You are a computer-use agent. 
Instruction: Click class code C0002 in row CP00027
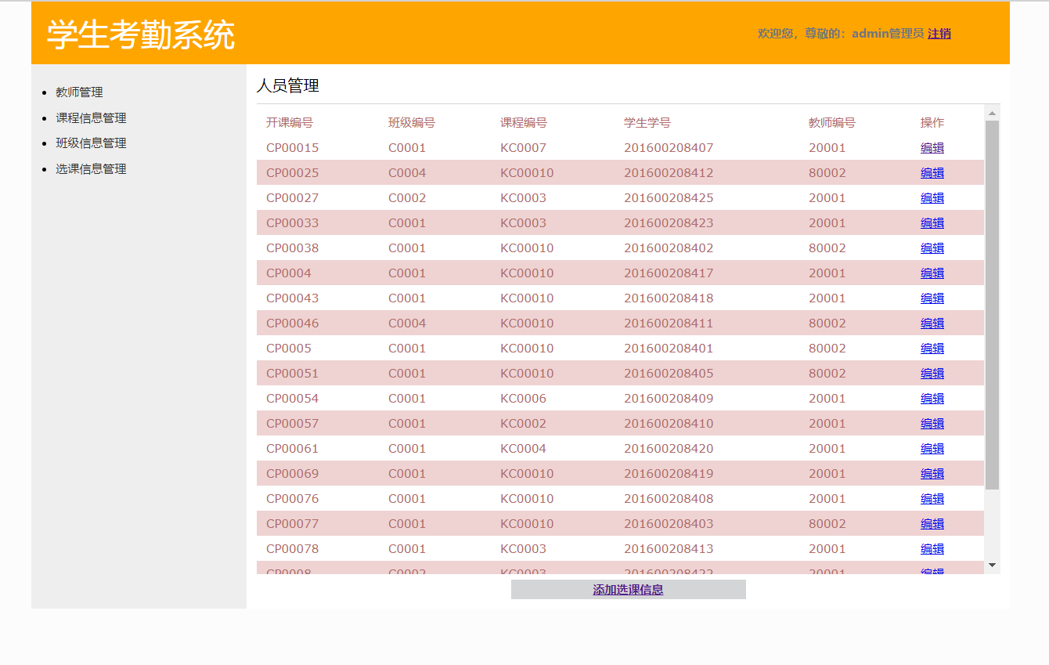tap(407, 198)
